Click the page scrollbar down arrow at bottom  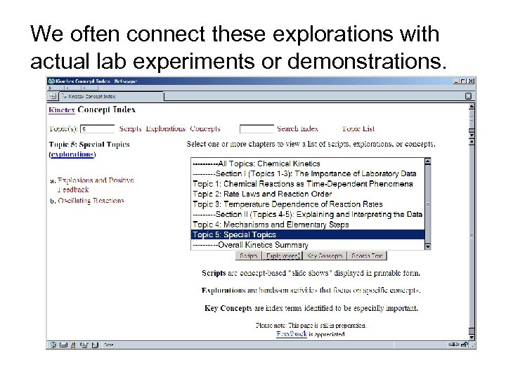pos(472,338)
